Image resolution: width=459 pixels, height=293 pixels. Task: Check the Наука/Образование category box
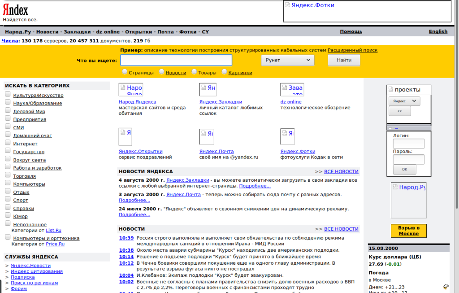click(x=8, y=102)
